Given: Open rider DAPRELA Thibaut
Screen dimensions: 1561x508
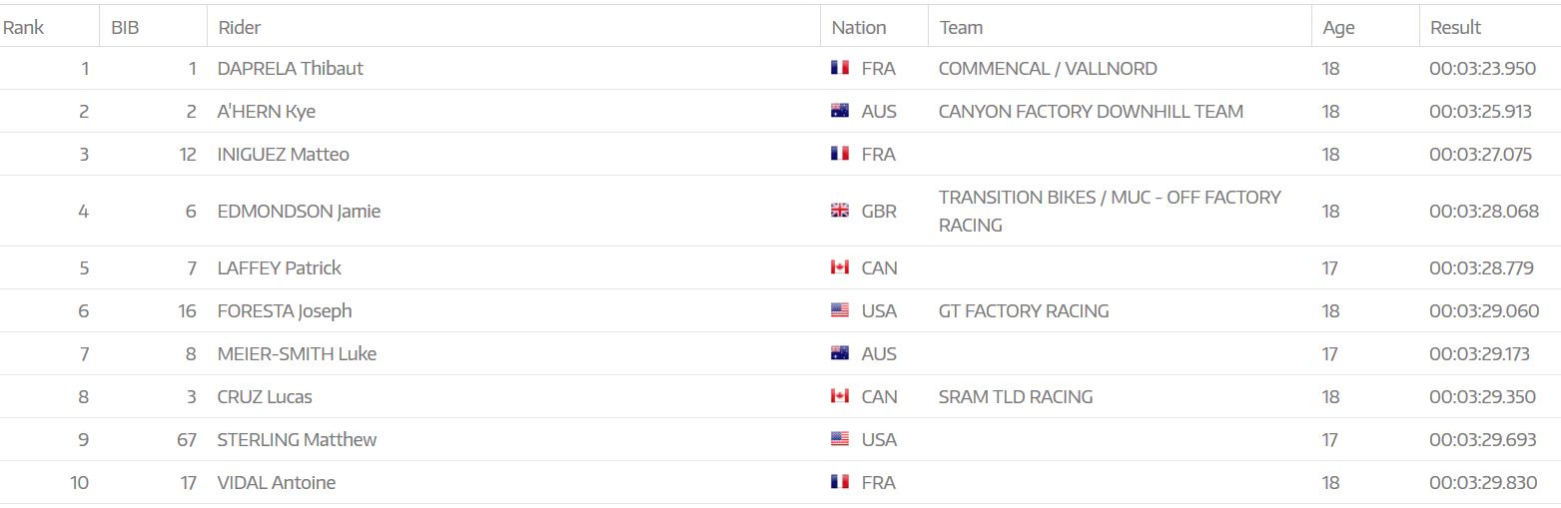Looking at the screenshot, I should [x=291, y=68].
